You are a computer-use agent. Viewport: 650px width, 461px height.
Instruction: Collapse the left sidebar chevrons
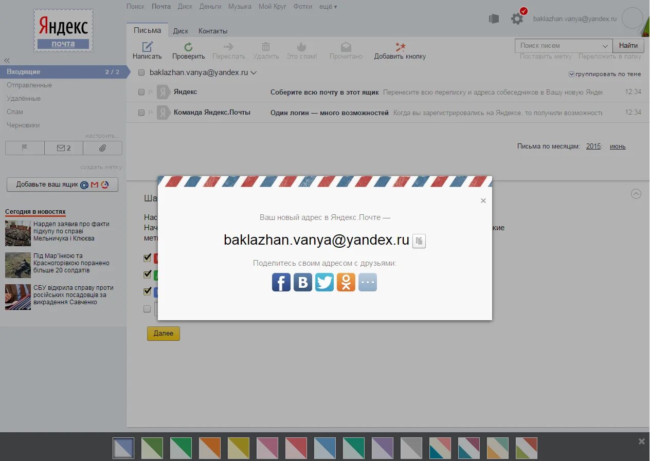coord(7,61)
